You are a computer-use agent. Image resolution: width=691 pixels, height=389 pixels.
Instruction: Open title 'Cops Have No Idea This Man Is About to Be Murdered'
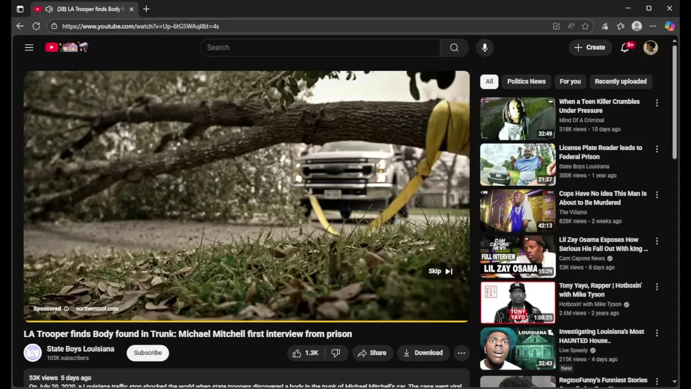(602, 198)
